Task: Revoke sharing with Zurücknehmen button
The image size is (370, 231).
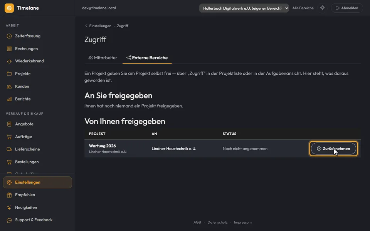Action: point(333,149)
